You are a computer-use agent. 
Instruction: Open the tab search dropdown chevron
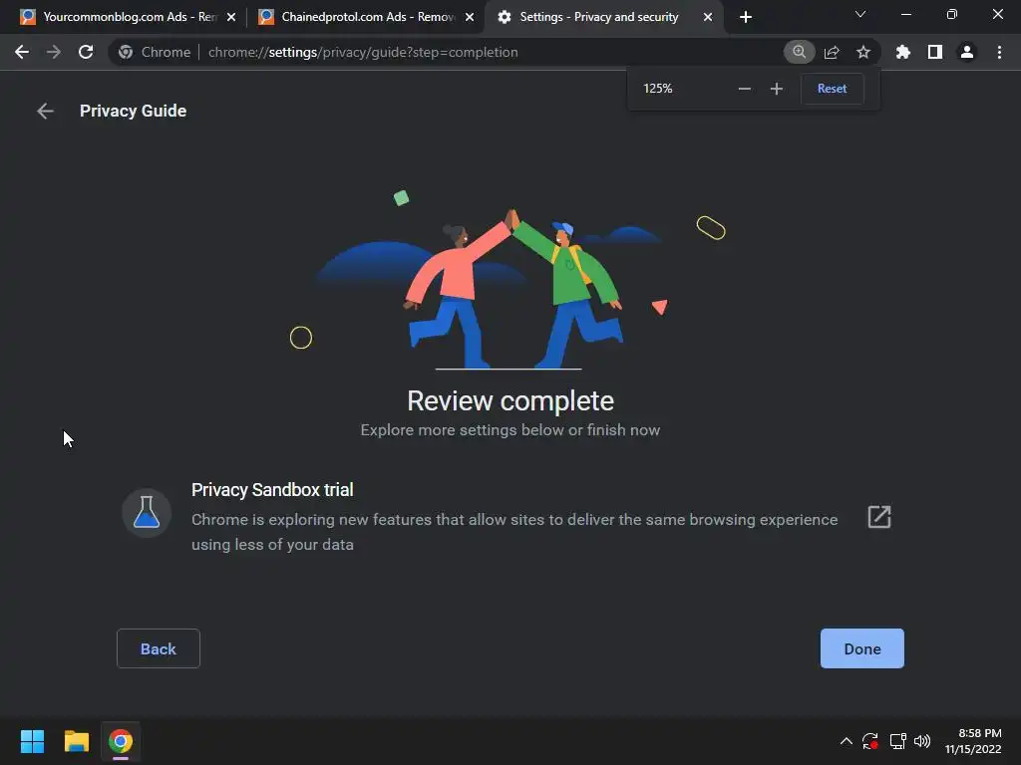(860, 14)
